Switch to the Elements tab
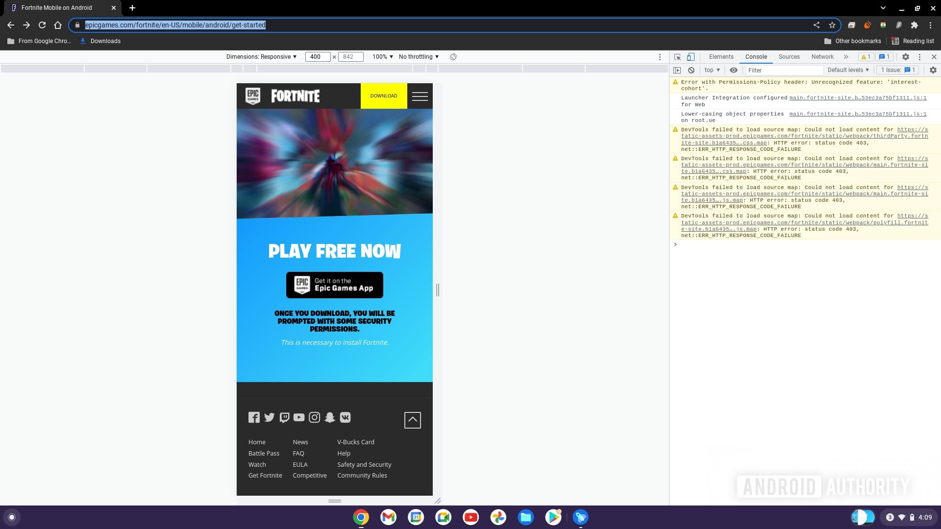The height and width of the screenshot is (529, 941). (x=721, y=57)
